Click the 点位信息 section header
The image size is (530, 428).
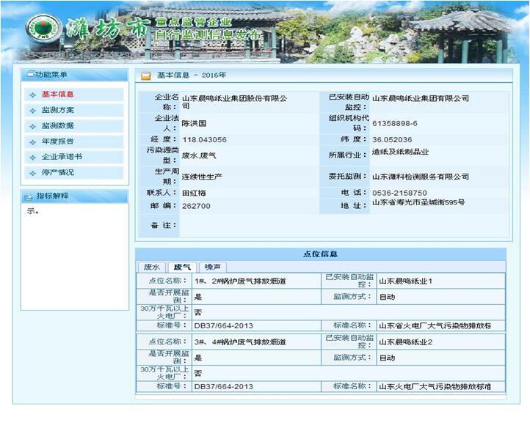click(x=320, y=254)
